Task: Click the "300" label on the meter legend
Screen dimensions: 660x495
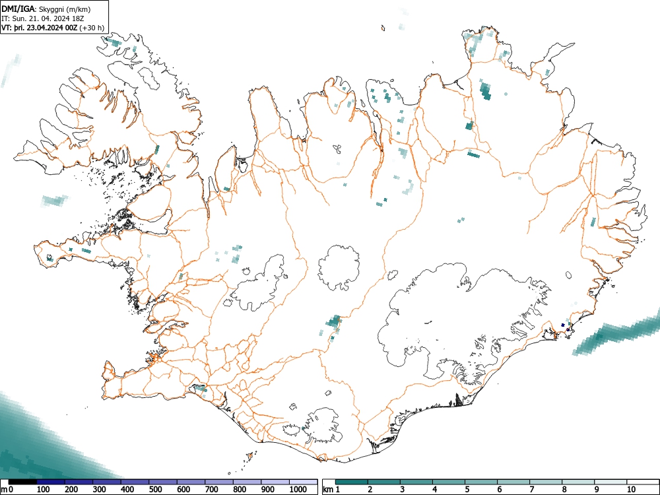Action: [x=100, y=490]
